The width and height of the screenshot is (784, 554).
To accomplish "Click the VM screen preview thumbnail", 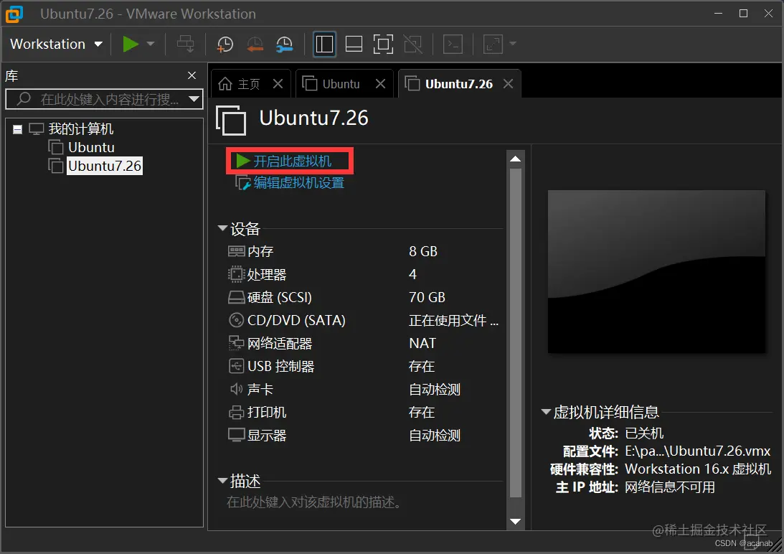I will pyautogui.click(x=656, y=272).
